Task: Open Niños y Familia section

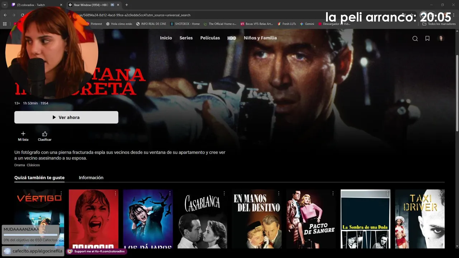Action: [260, 38]
